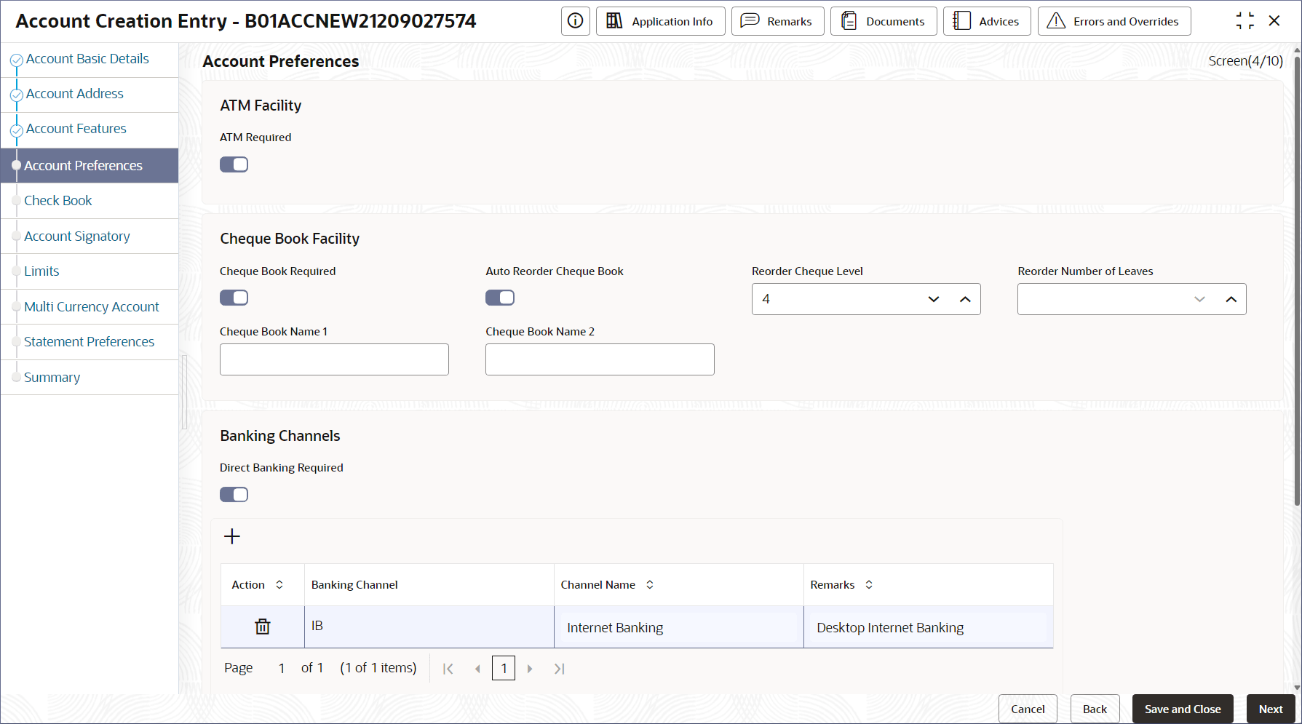Sort table by Remarks column

(869, 584)
